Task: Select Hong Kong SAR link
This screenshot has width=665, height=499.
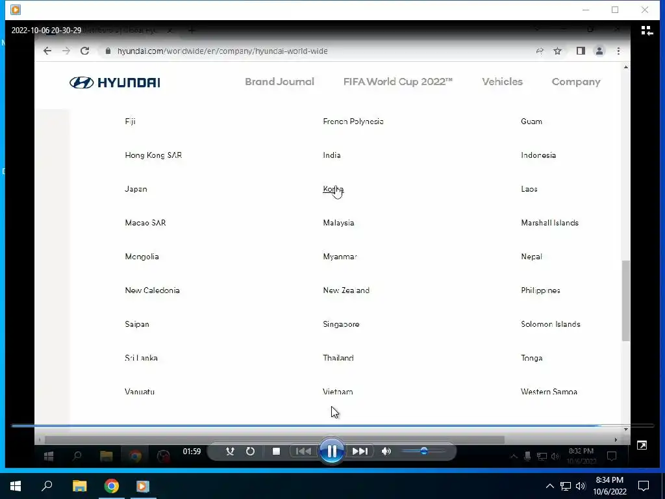Action: [153, 155]
